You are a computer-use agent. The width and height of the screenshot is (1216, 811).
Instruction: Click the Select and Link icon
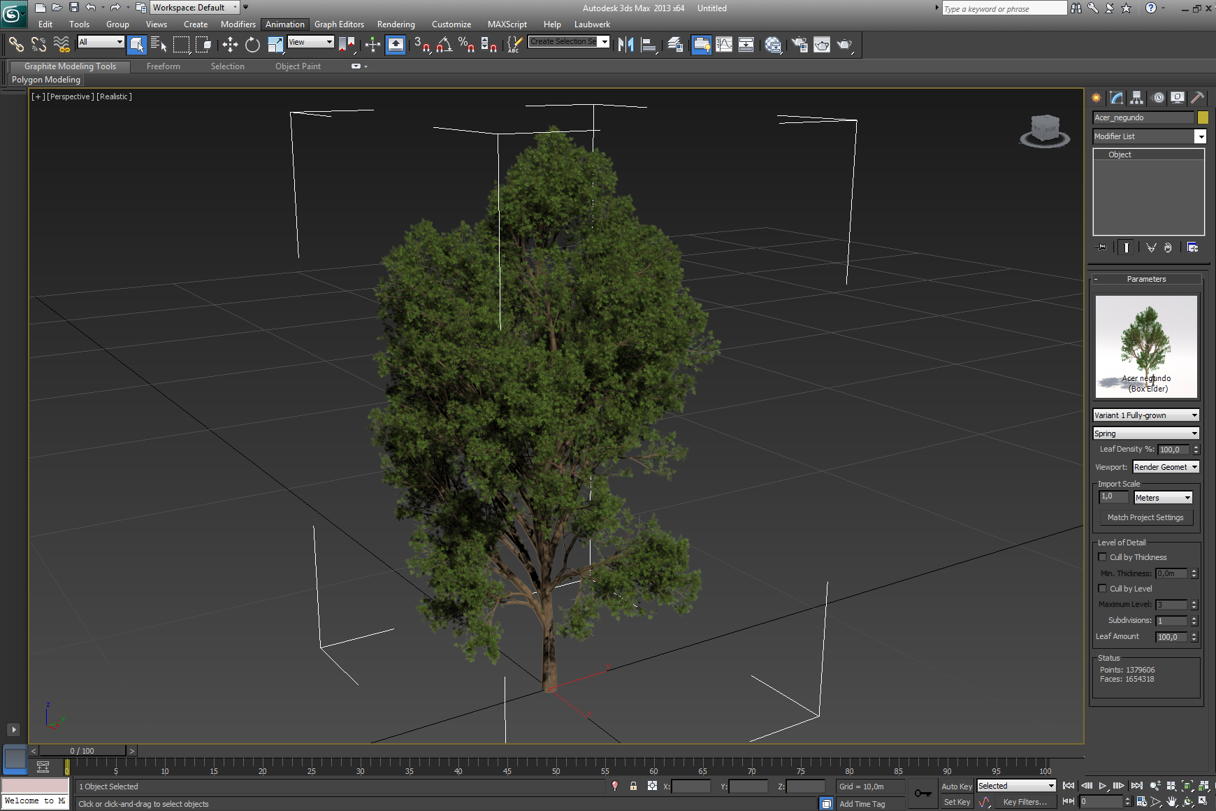click(x=16, y=45)
